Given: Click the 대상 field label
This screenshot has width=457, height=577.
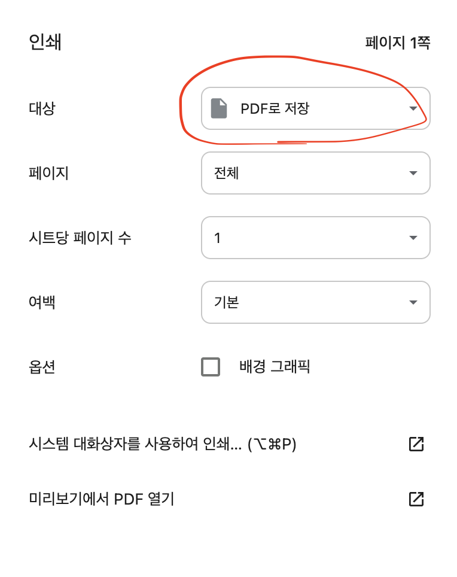Looking at the screenshot, I should coord(42,108).
